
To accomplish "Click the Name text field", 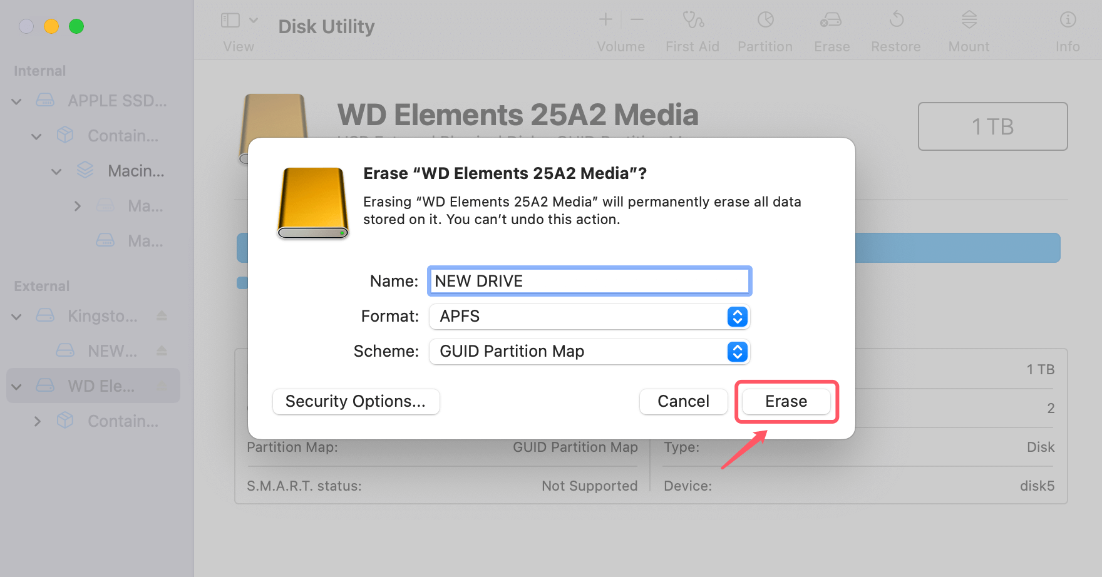I will click(x=589, y=282).
